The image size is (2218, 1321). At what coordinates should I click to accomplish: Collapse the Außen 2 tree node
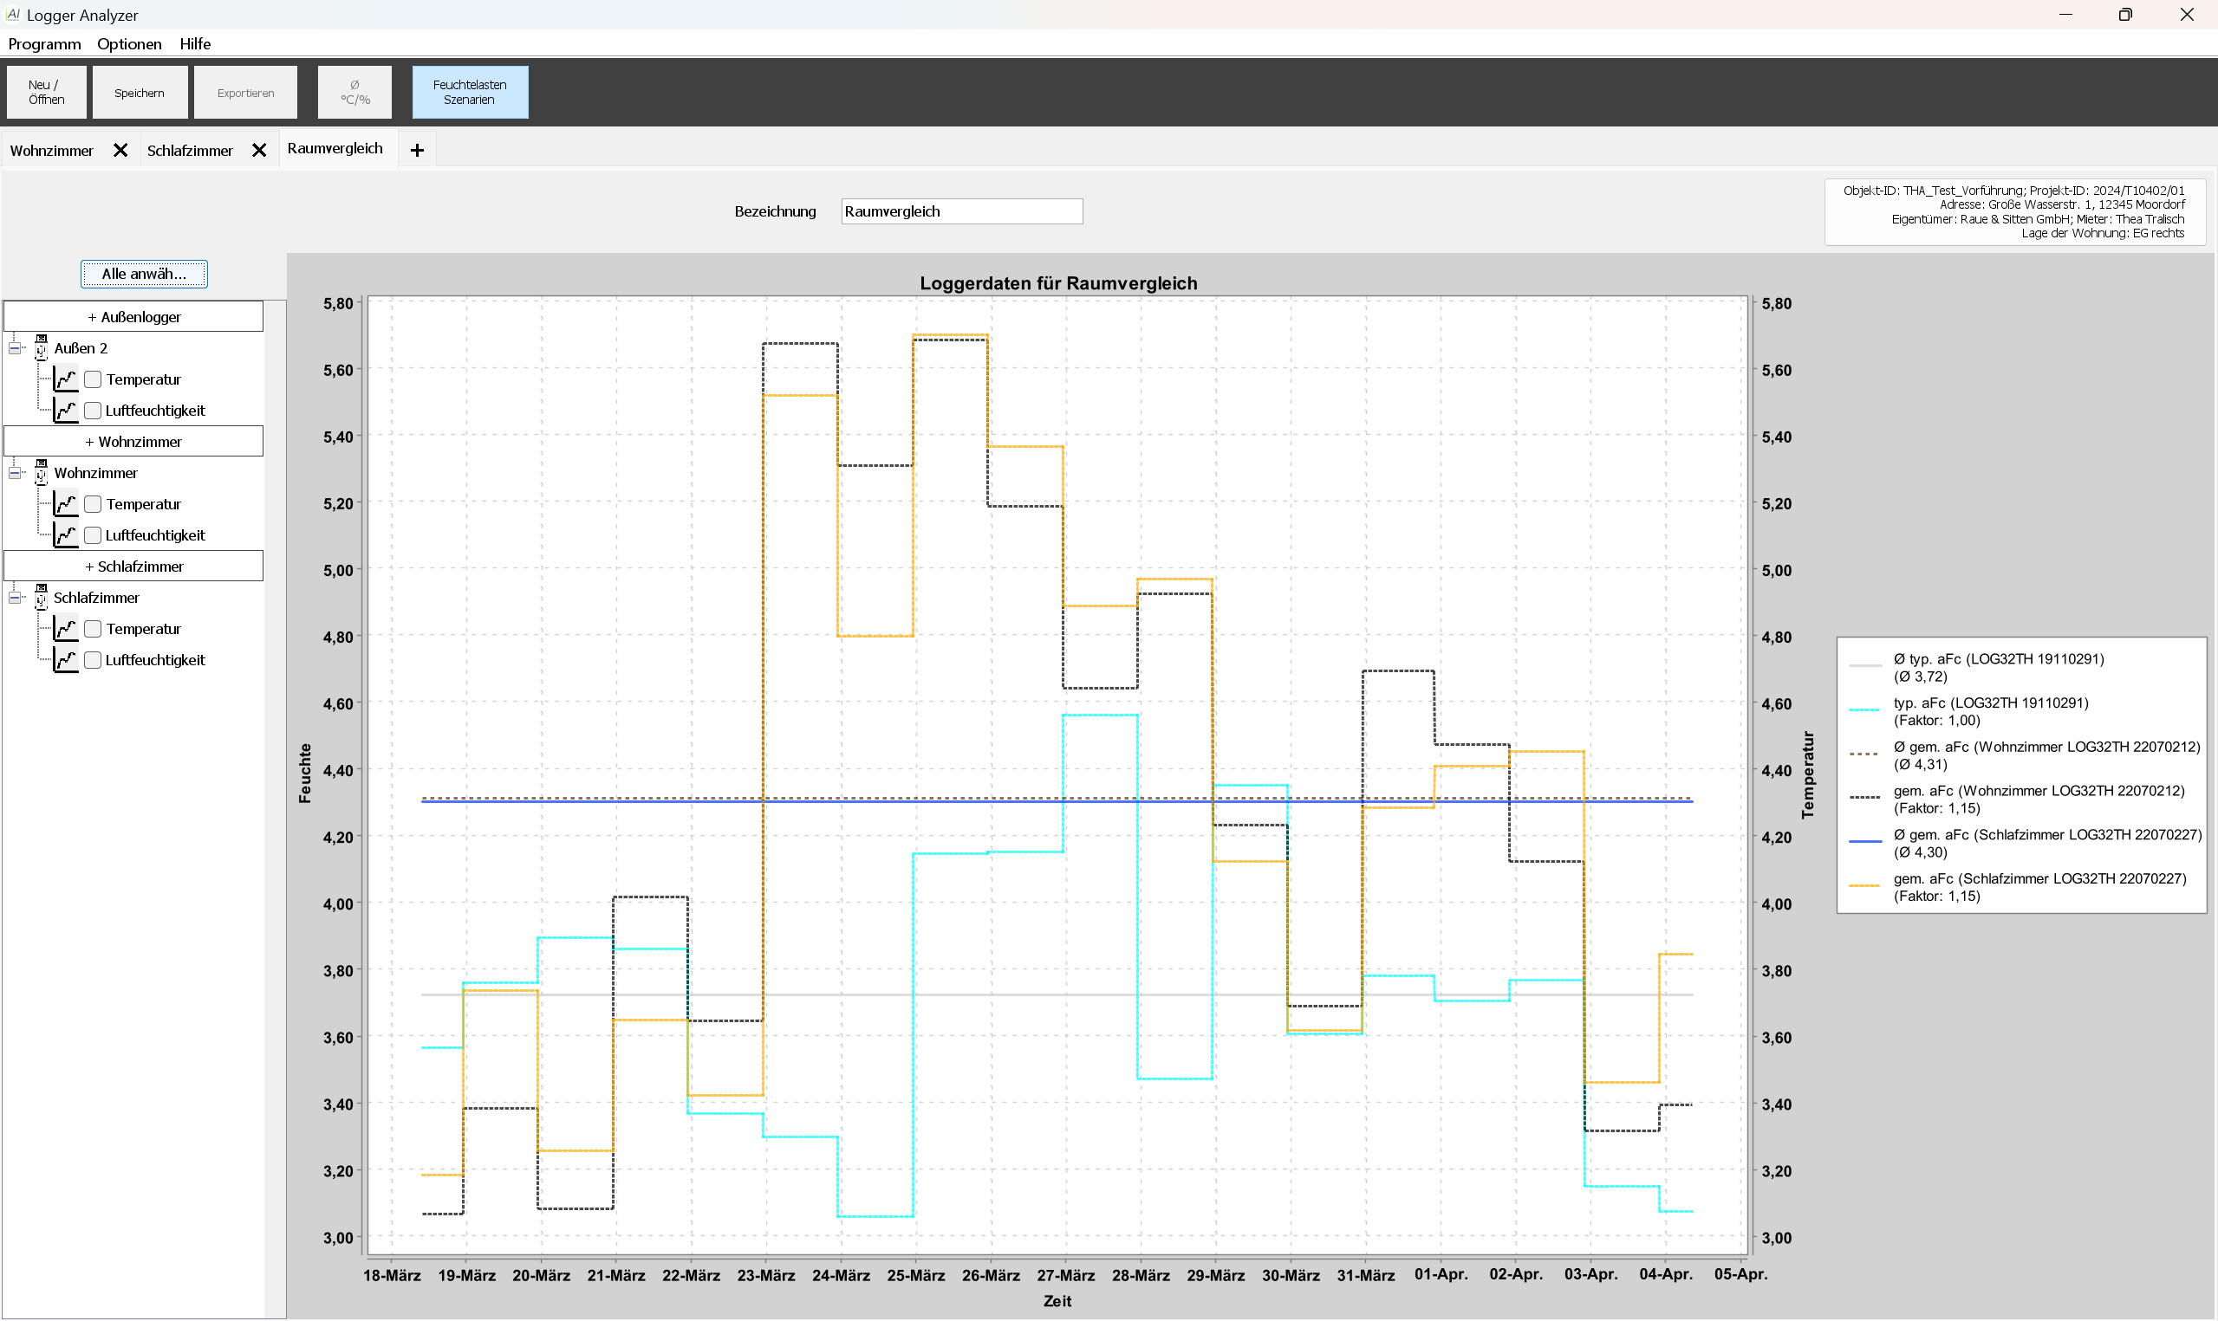pos(15,348)
